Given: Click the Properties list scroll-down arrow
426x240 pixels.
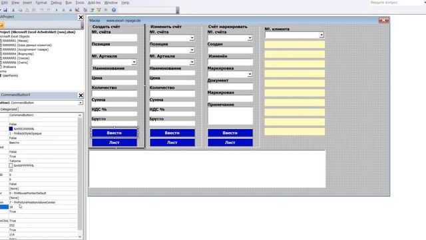Looking at the screenshot, I should [x=80, y=237].
